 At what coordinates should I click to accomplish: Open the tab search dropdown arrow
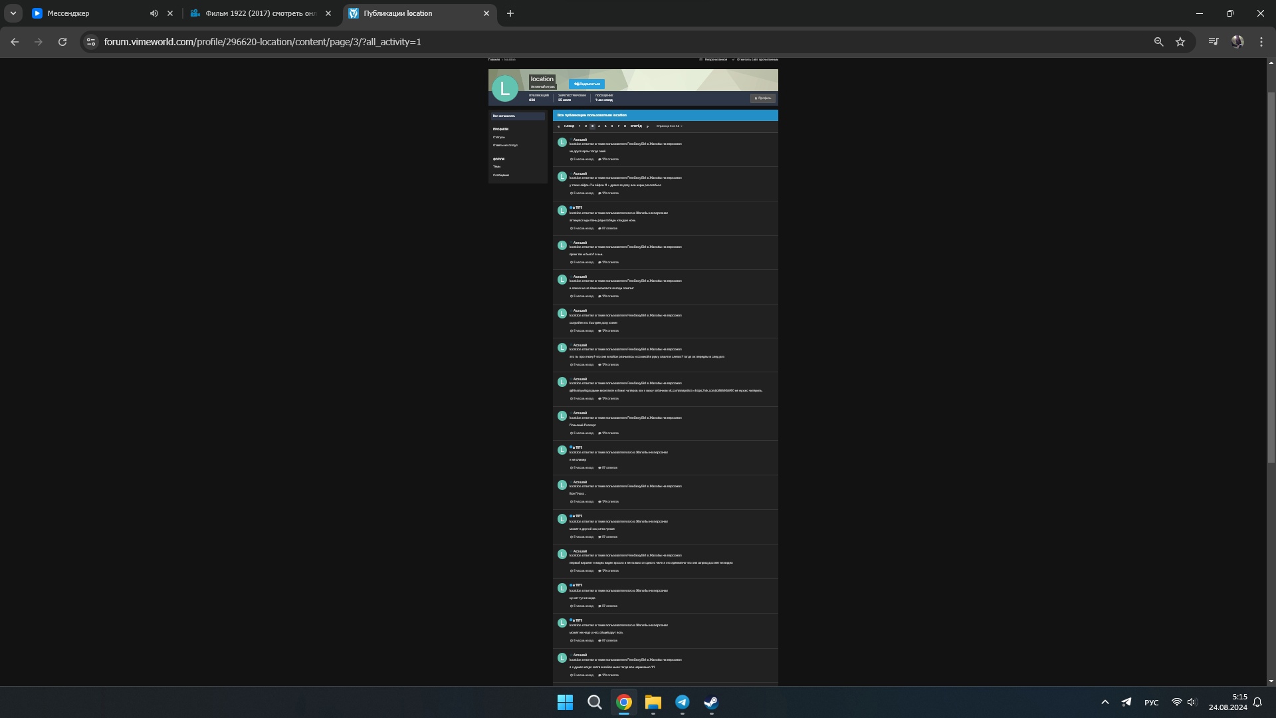tap(13, 13)
